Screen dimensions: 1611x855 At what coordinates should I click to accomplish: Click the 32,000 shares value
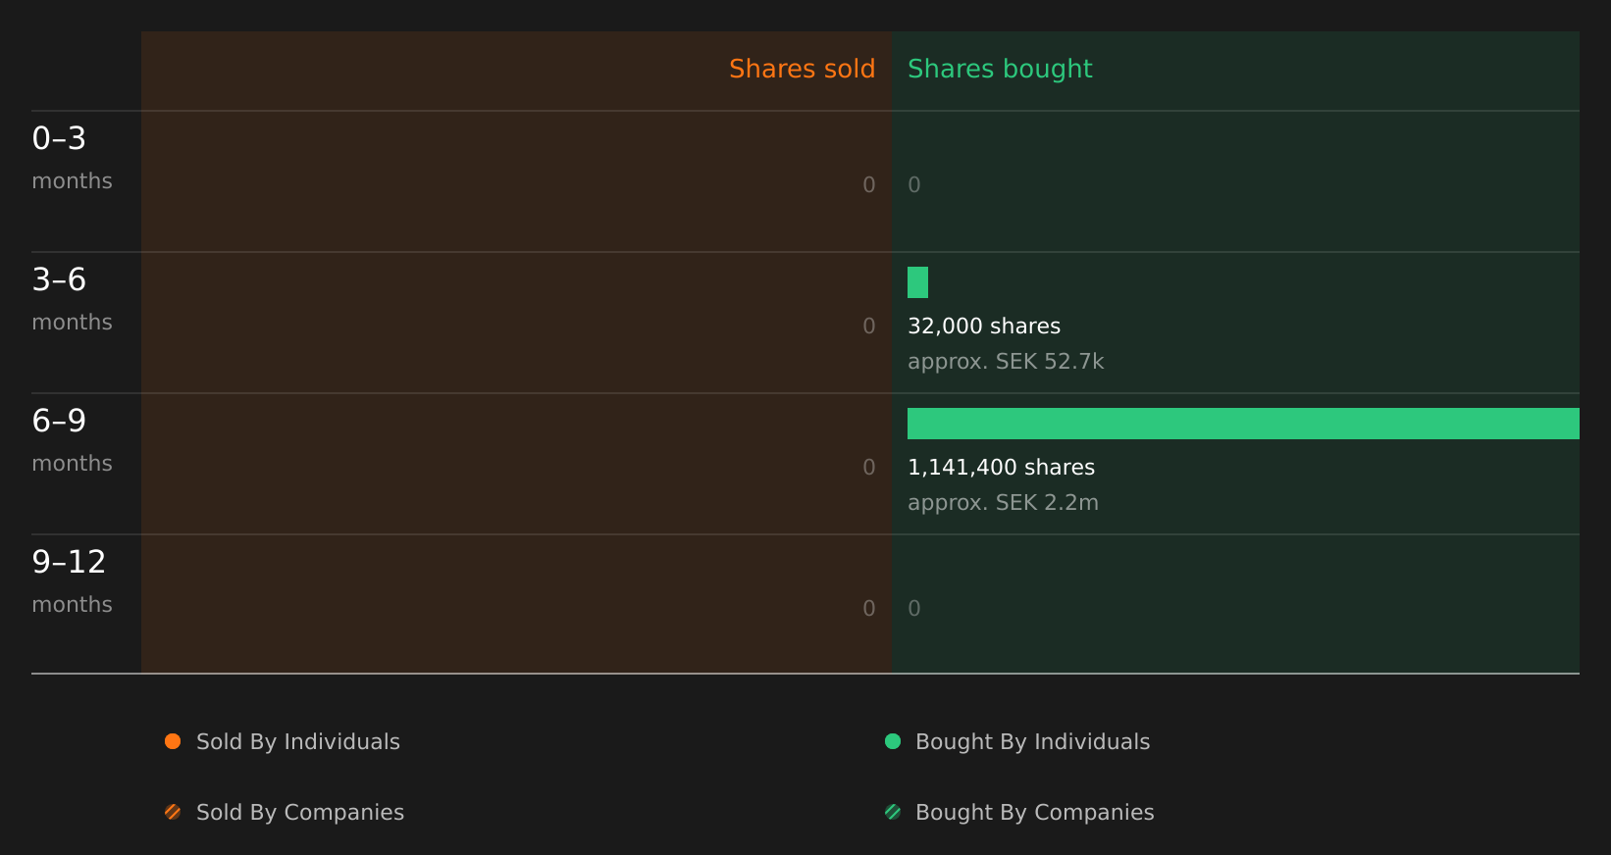pos(984,327)
